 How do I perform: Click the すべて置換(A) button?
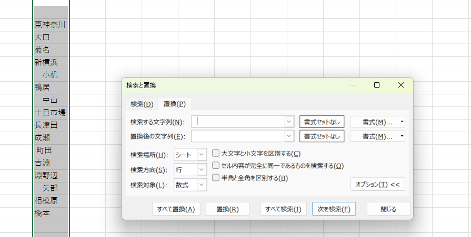pos(176,209)
